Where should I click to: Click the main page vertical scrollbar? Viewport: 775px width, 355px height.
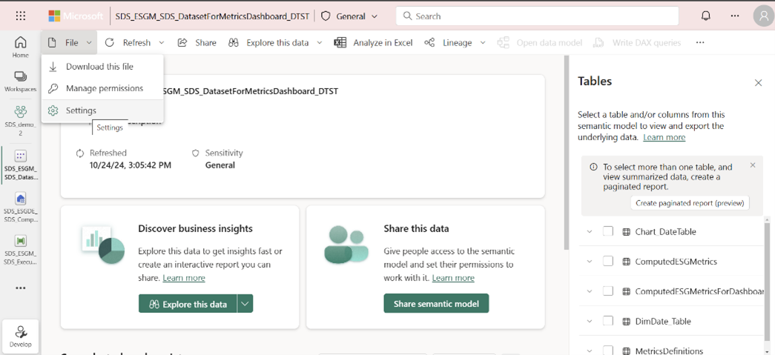click(567, 152)
